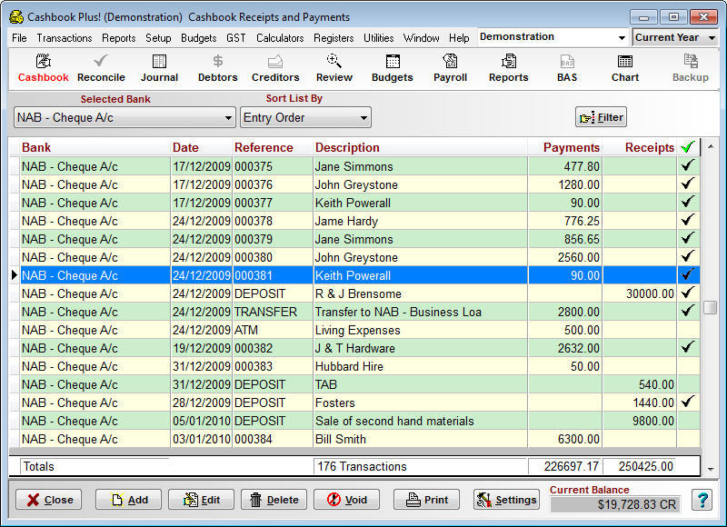Open the Reconcile tool
This screenshot has height=527, width=727.
(x=101, y=68)
